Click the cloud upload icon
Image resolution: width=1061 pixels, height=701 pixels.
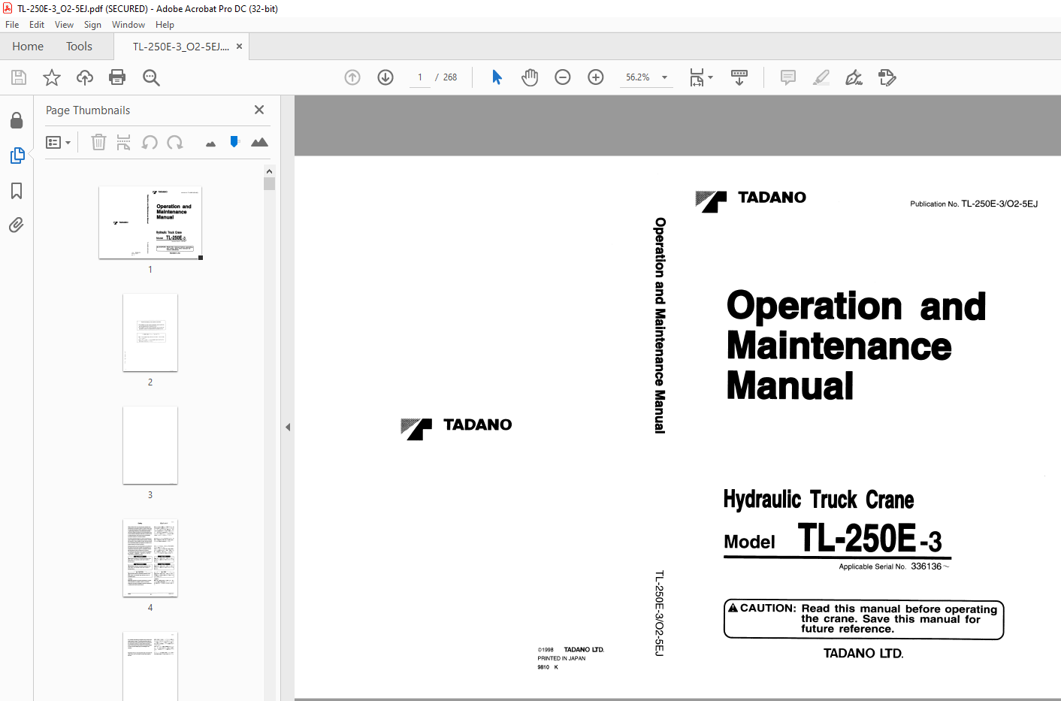tap(85, 77)
